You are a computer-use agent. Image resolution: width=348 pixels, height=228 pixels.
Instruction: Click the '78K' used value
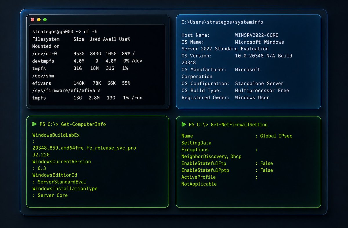(97, 83)
